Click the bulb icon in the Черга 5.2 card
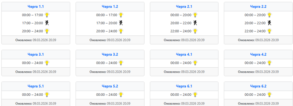The image size is (293, 106). click(121, 95)
